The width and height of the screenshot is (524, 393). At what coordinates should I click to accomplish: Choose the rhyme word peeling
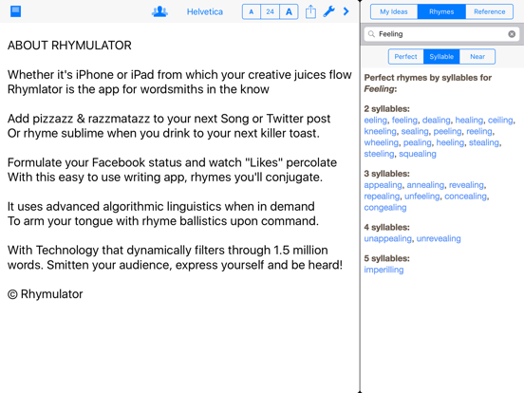coord(447,131)
